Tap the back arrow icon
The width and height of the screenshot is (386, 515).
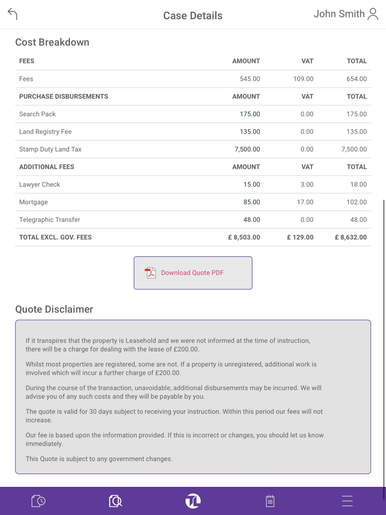click(x=13, y=14)
